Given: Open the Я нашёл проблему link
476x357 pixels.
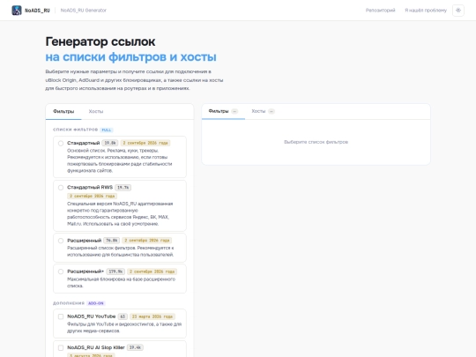Looking at the screenshot, I should (x=426, y=11).
